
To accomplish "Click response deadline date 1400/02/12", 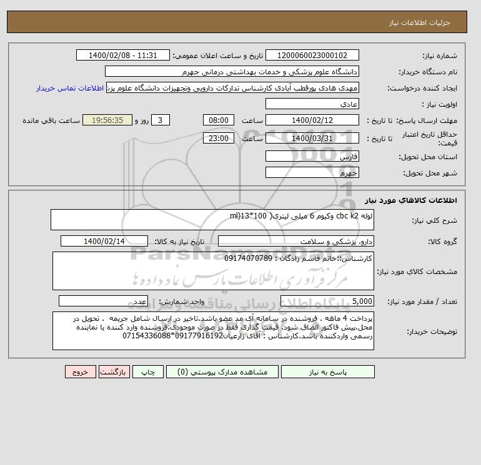I will tap(312, 120).
